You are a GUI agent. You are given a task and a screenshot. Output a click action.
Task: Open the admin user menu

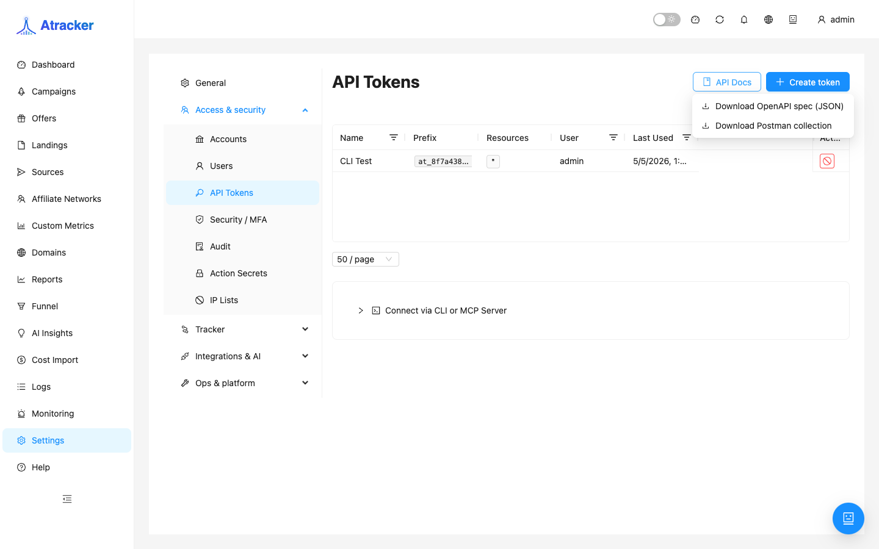click(x=836, y=20)
